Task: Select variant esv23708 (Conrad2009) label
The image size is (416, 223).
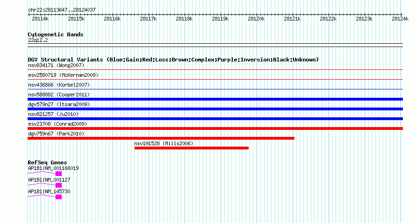Action: 57,124
